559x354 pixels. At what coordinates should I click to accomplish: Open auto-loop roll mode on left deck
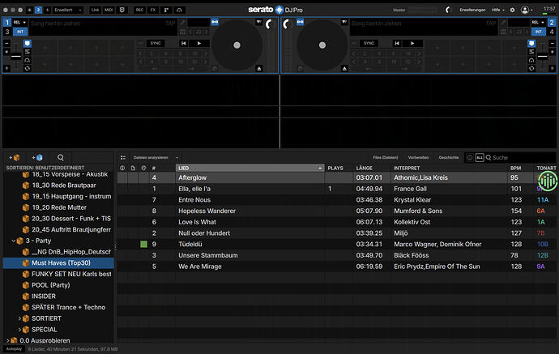28,68
